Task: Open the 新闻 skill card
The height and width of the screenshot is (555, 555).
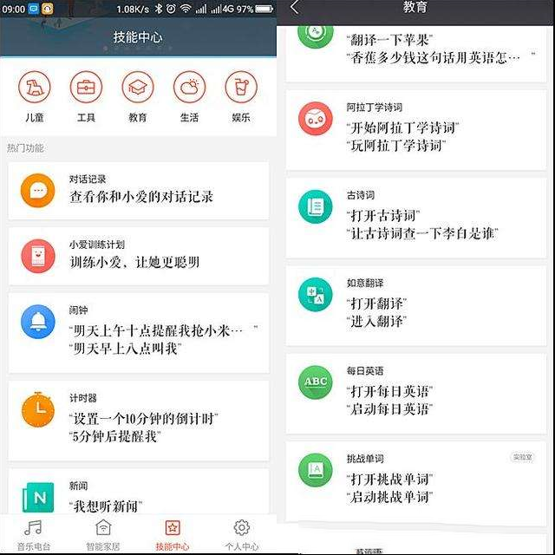Action: (x=139, y=492)
